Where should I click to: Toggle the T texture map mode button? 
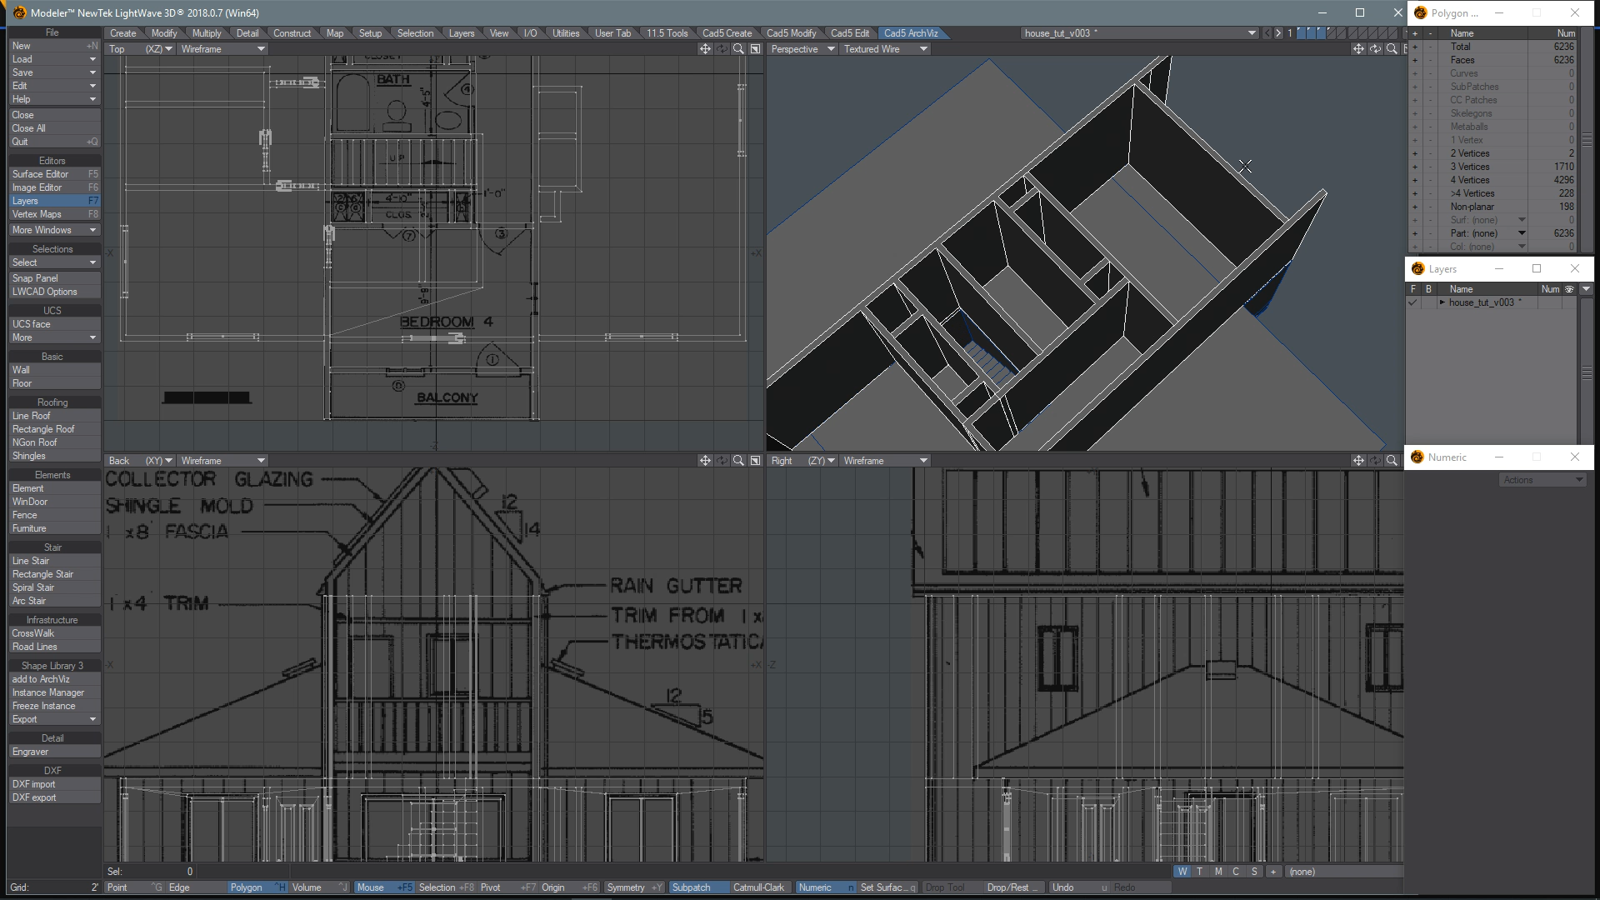pyautogui.click(x=1200, y=872)
